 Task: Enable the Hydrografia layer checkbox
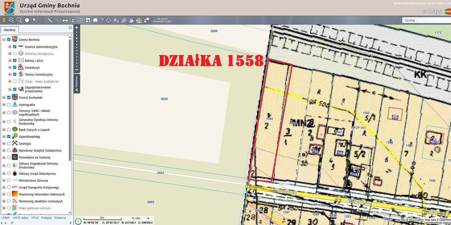9,104
